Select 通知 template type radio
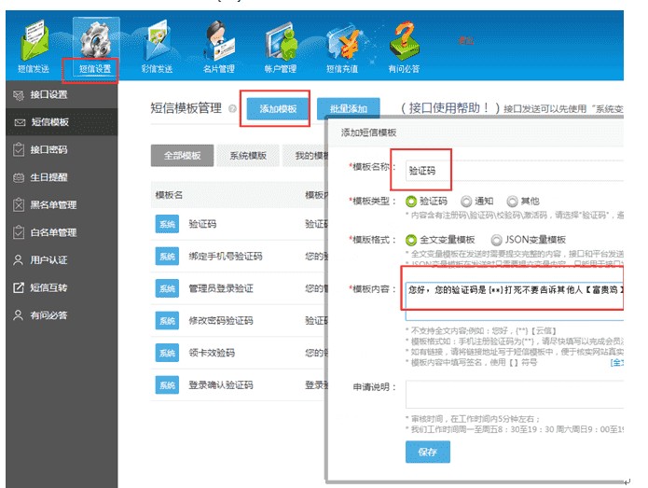This screenshot has width=648, height=488. click(x=466, y=202)
